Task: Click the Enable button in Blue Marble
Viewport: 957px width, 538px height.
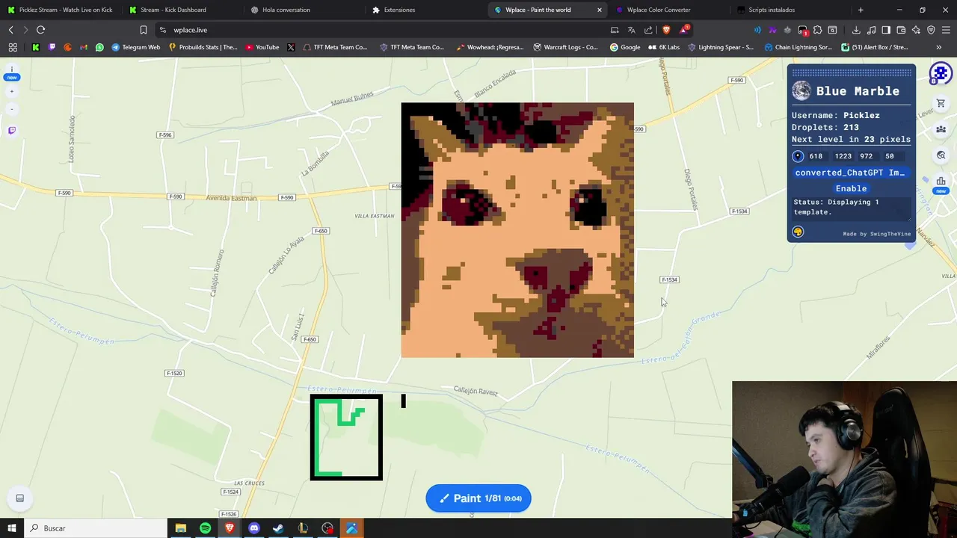Action: (x=851, y=188)
